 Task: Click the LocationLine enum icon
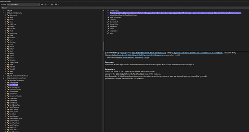pos(8,92)
